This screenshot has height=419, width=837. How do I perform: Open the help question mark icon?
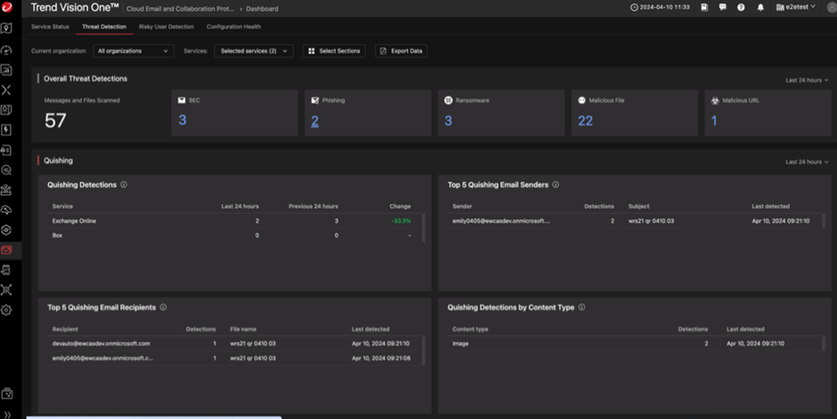coord(741,8)
